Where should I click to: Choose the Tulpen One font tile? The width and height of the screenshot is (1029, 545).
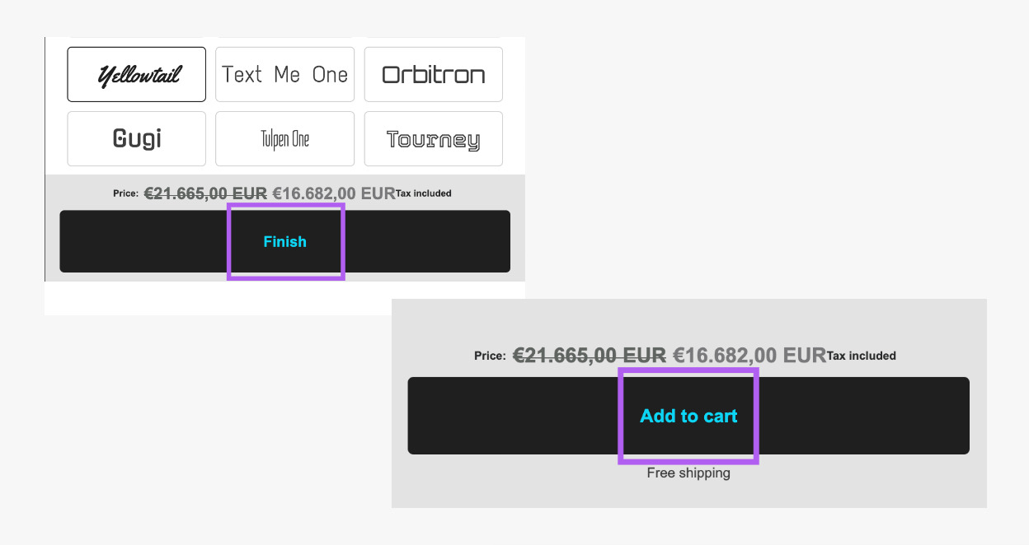click(x=284, y=139)
